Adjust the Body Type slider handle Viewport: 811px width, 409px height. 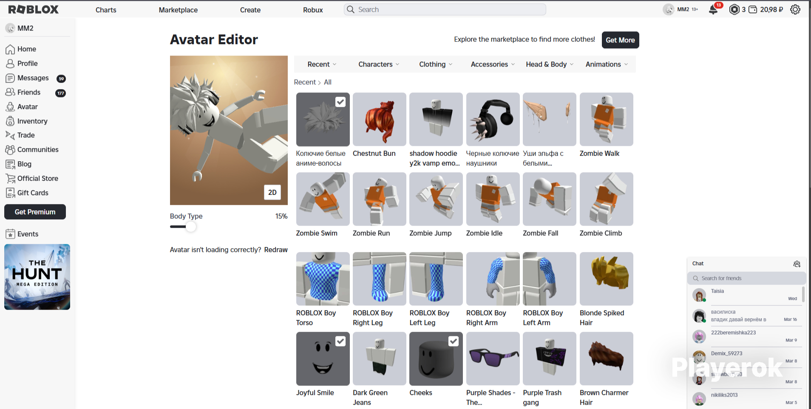(191, 227)
